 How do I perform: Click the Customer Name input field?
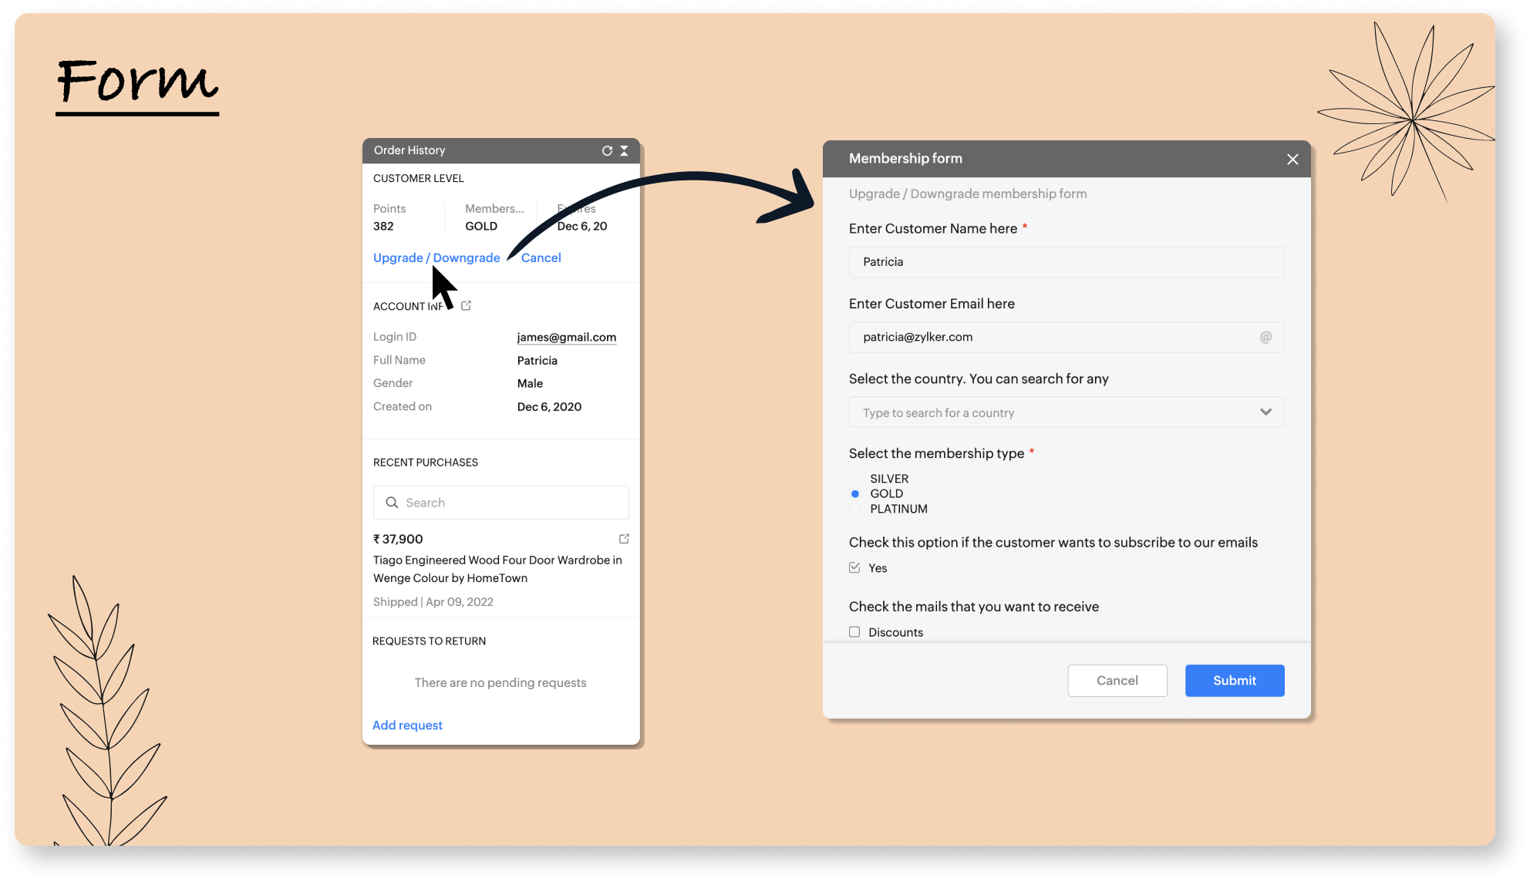pos(1066,262)
